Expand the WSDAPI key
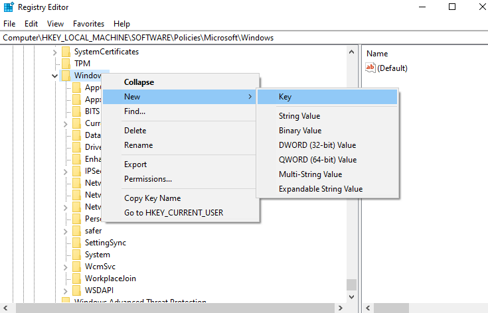The image size is (488, 313). click(66, 291)
